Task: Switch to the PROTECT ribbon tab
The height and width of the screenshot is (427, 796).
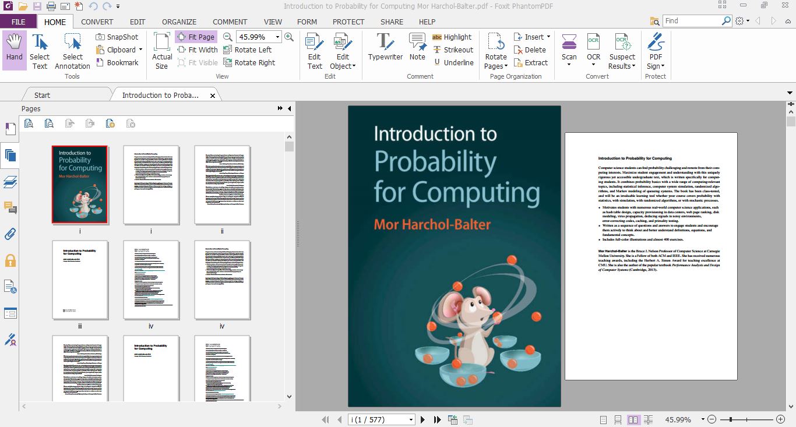Action: 348,22
